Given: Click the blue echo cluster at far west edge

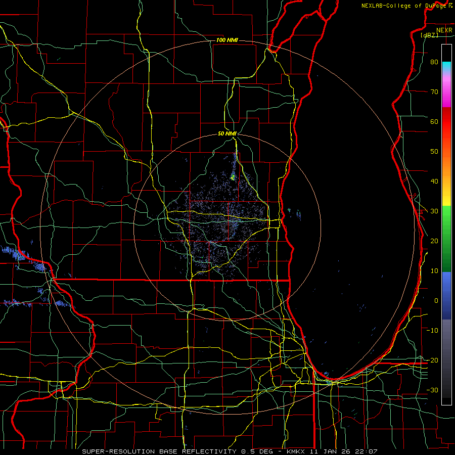Looking at the screenshot, I should (13, 253).
